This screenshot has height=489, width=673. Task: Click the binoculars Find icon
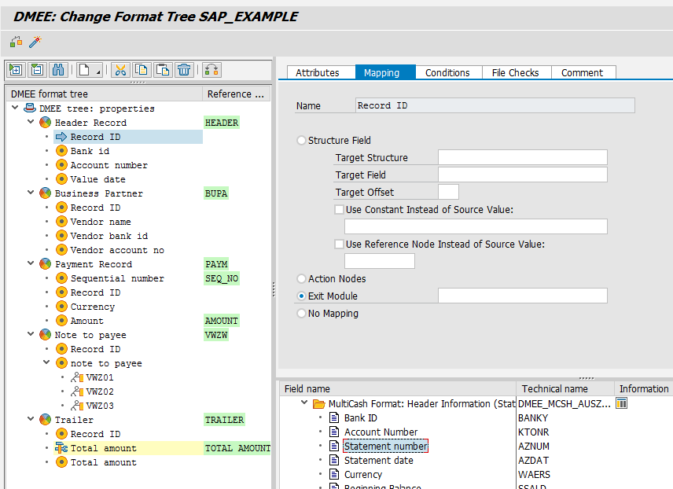[58, 70]
